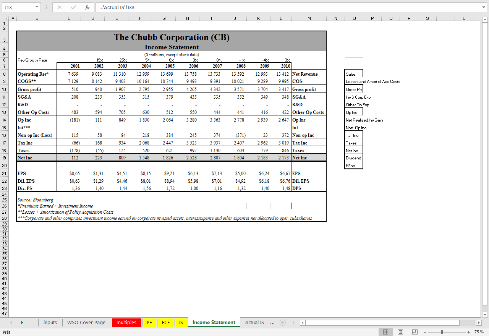Click the horizontal scrollbar left arrow
Screen dimensions: 489x336
[x=303, y=323]
